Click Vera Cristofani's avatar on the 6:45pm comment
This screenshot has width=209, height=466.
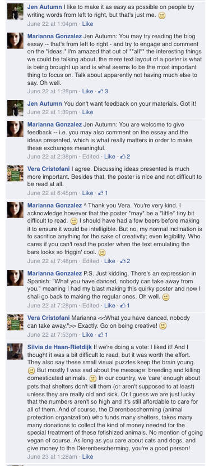tap(15, 173)
